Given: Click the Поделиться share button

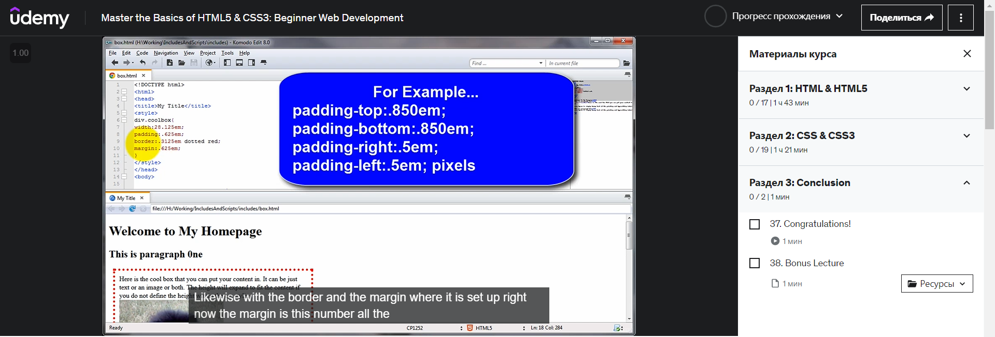Looking at the screenshot, I should tap(902, 18).
